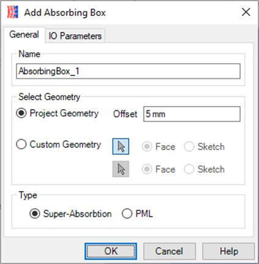The image size is (259, 264).
Task: Click the Add Absorbing Box app icon
Action: pyautogui.click(x=13, y=12)
